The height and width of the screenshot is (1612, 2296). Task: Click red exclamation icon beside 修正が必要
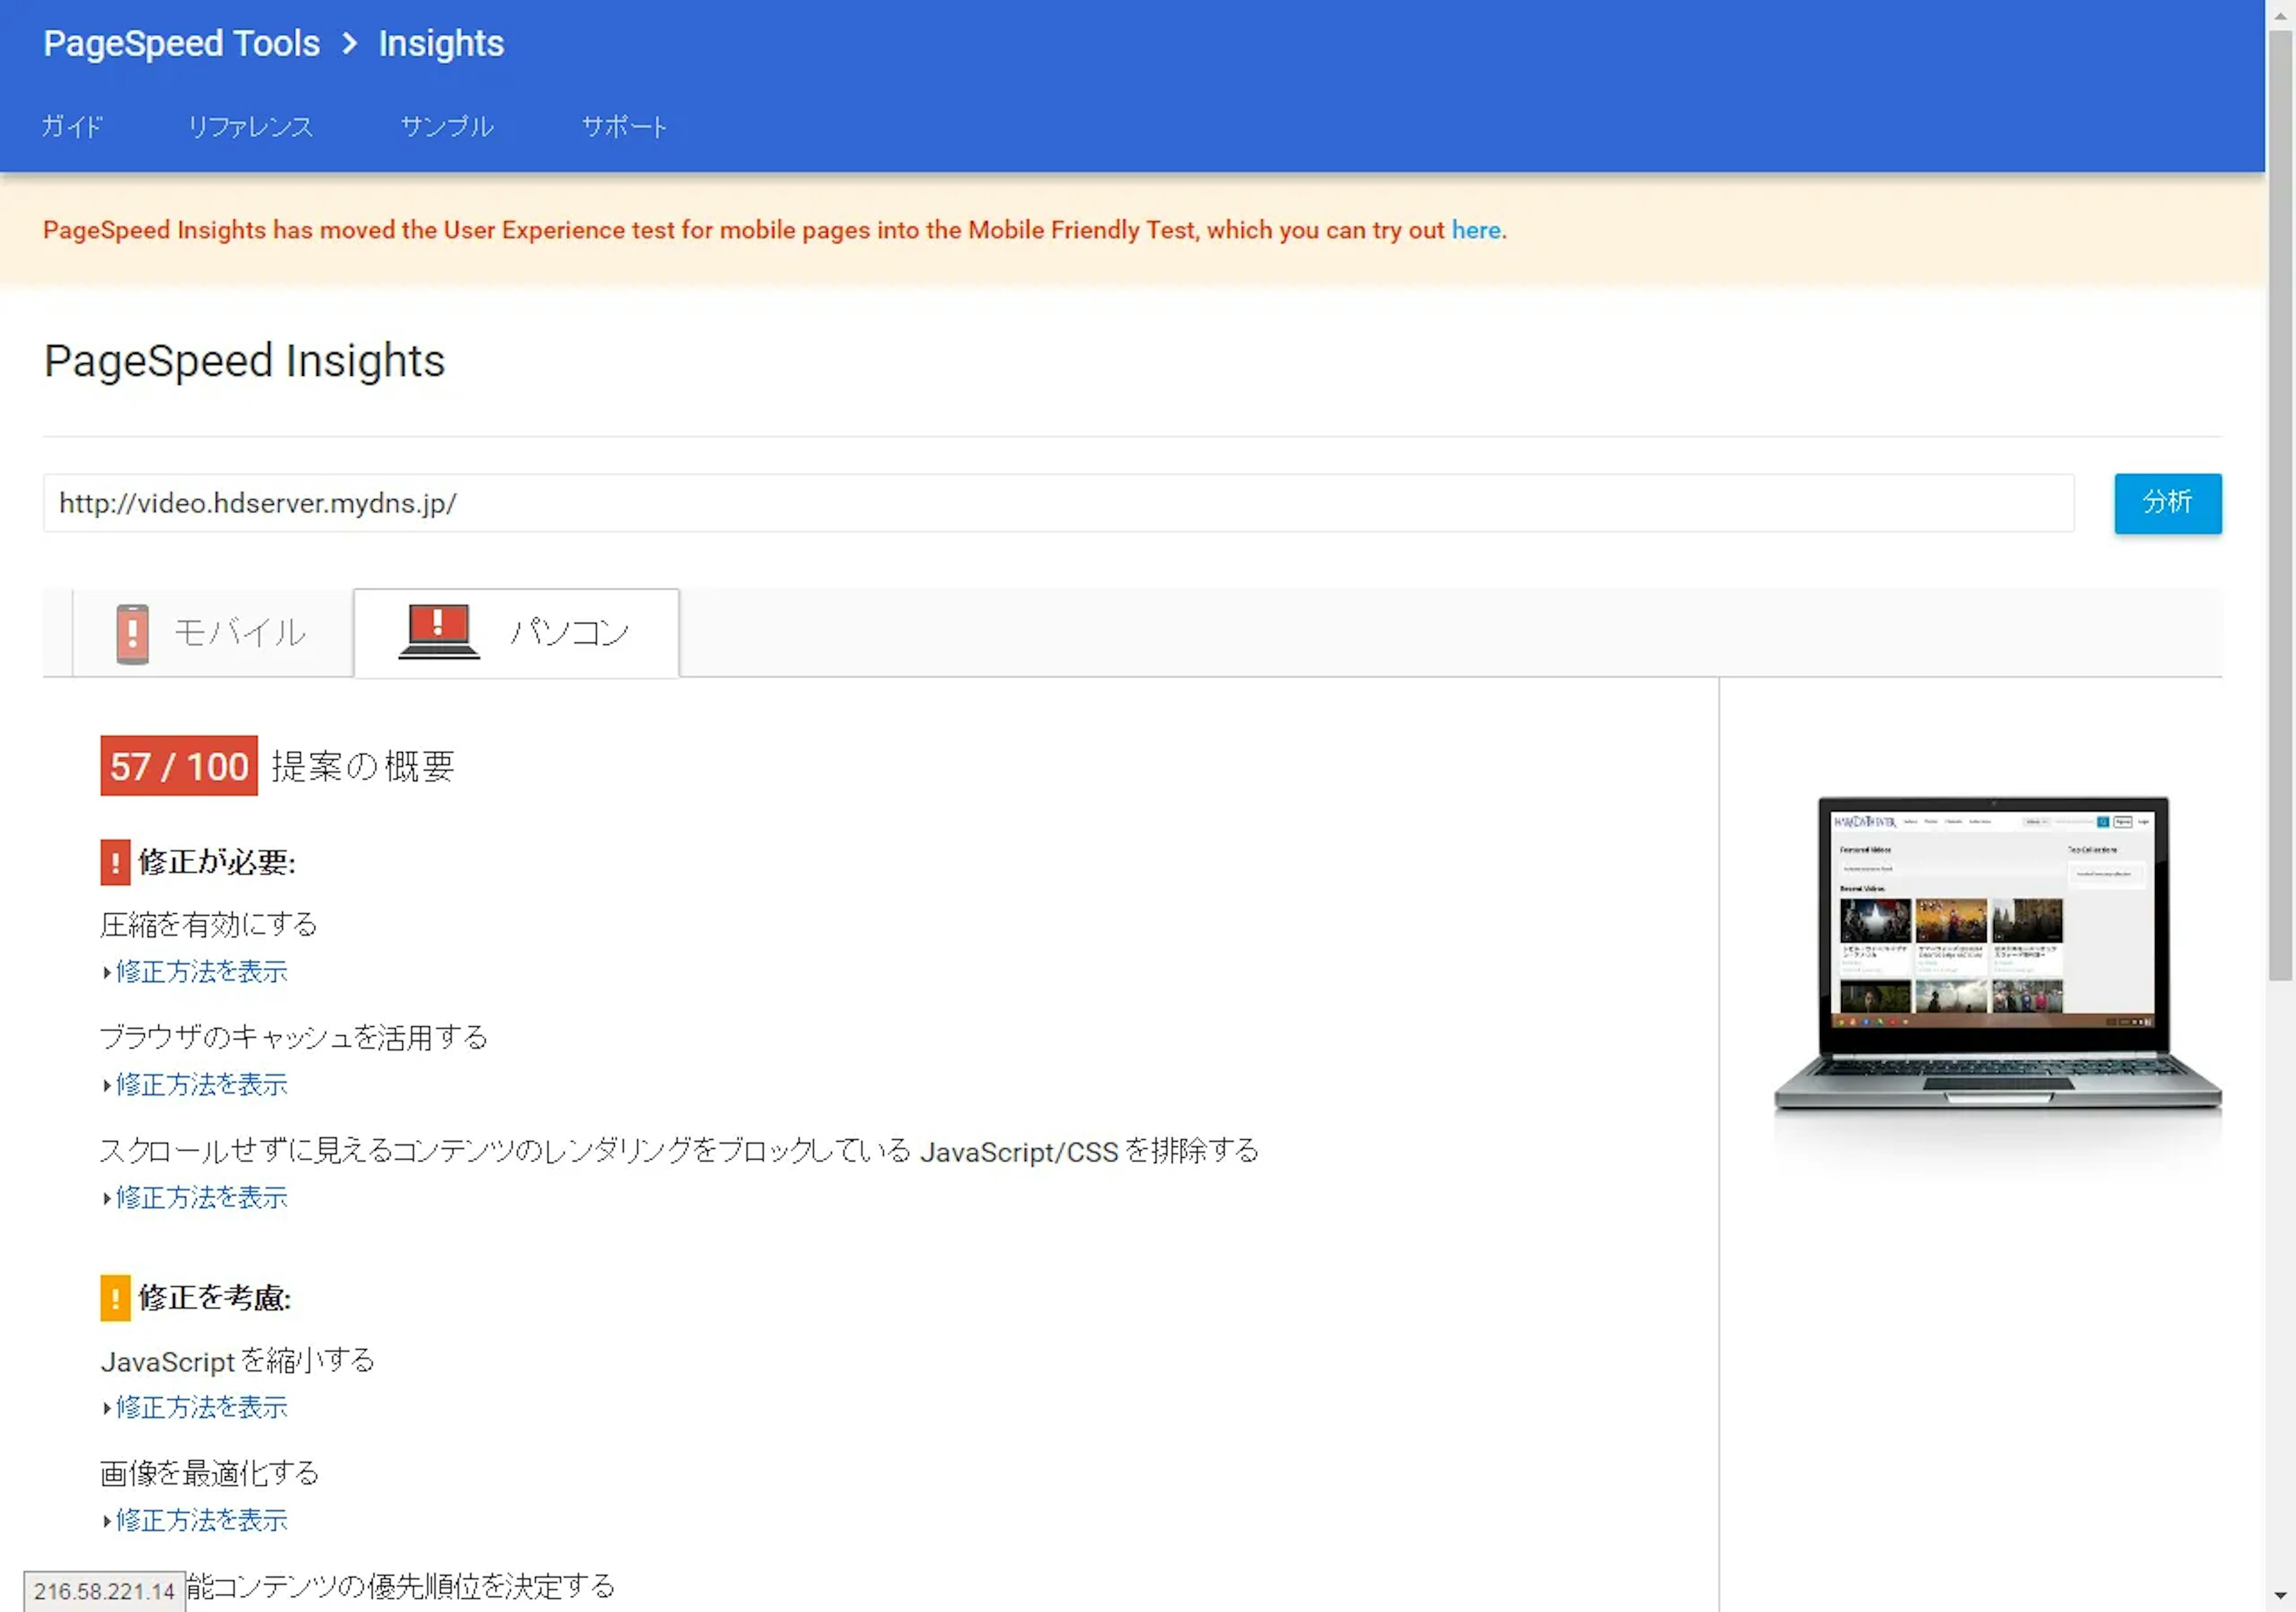click(x=115, y=862)
